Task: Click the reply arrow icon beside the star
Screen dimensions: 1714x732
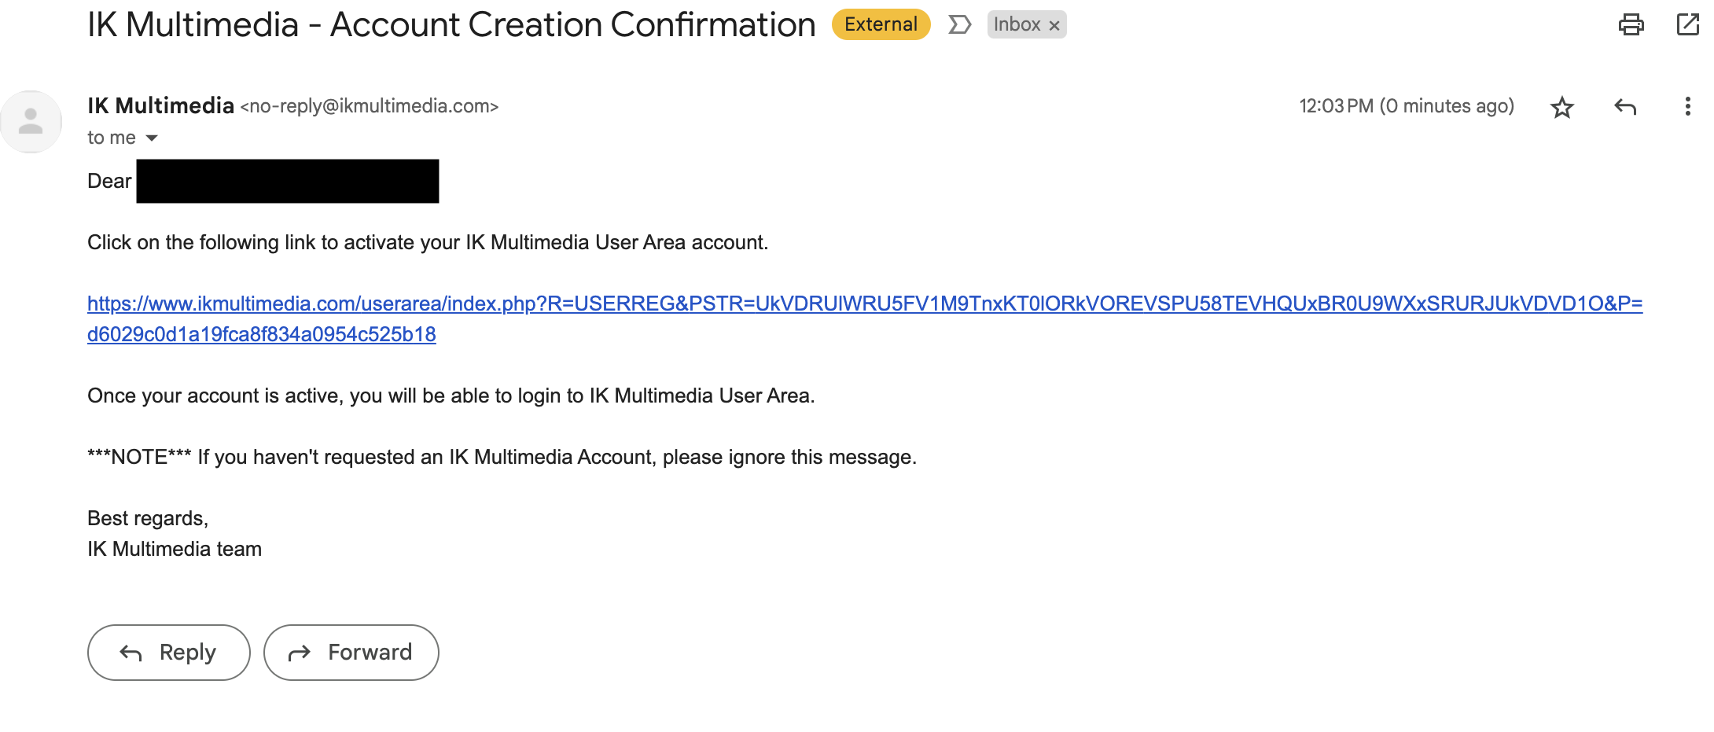Action: (x=1624, y=107)
